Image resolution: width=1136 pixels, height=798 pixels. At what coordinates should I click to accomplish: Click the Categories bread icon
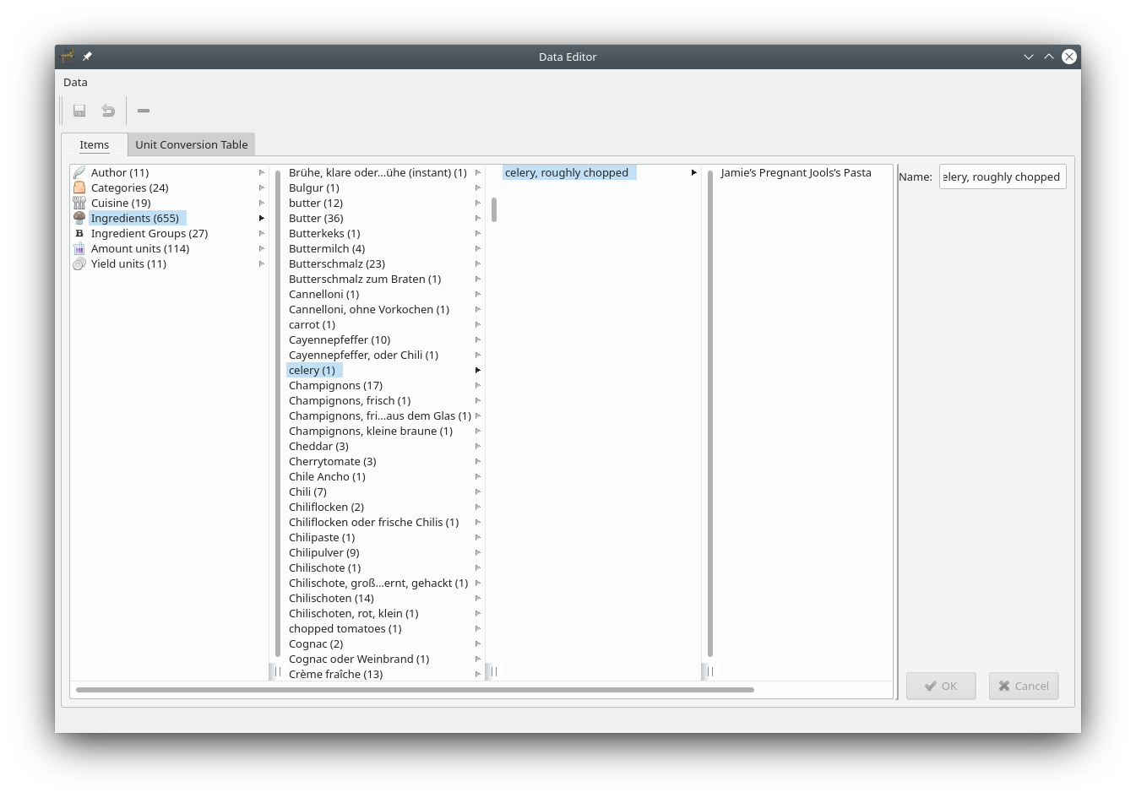[79, 187]
